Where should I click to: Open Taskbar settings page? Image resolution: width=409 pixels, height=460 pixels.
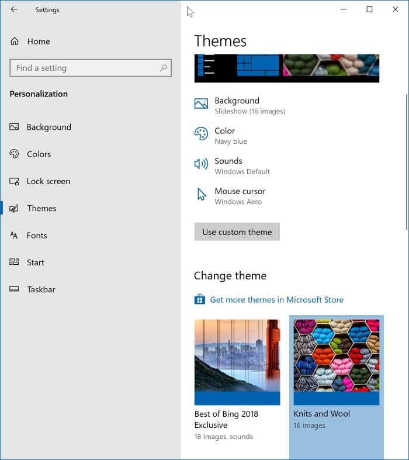pos(41,289)
